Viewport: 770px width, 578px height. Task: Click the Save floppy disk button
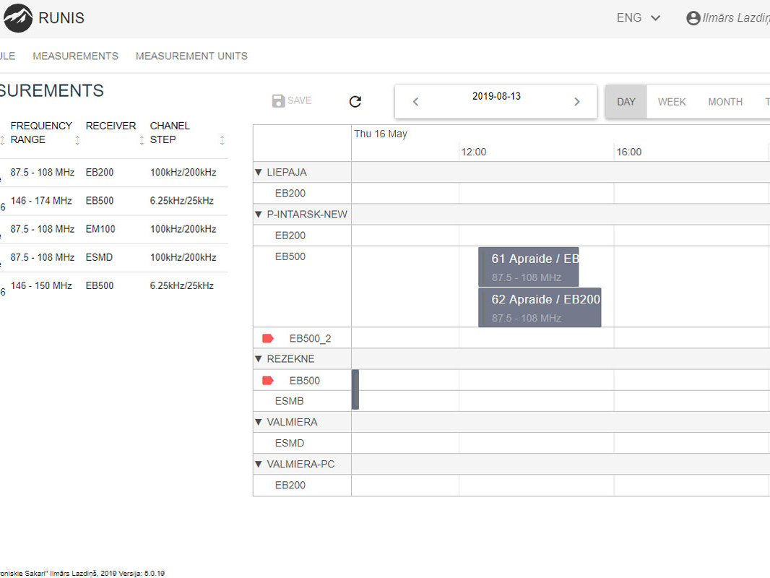pos(292,101)
